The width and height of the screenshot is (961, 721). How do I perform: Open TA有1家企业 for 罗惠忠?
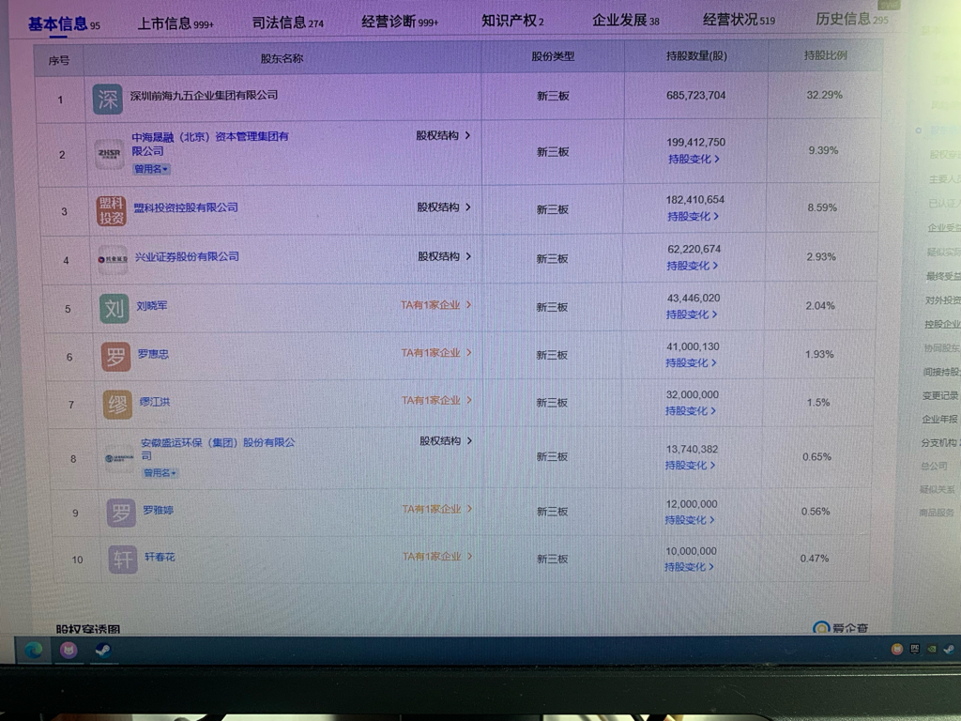point(436,353)
